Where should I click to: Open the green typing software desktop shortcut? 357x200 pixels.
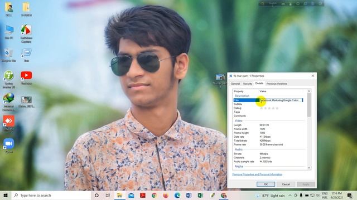[x=9, y=79]
